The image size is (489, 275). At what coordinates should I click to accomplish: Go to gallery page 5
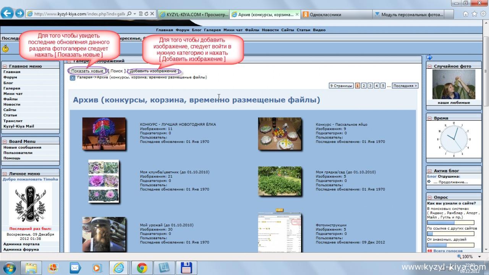(383, 86)
